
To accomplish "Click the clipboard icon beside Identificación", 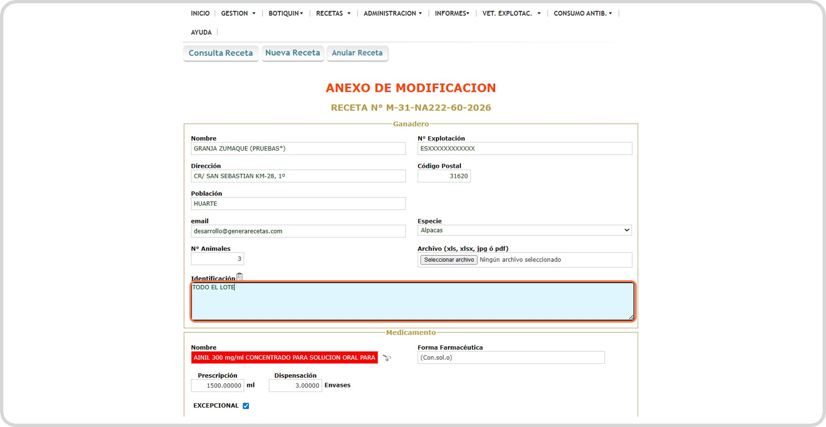I will tap(240, 277).
